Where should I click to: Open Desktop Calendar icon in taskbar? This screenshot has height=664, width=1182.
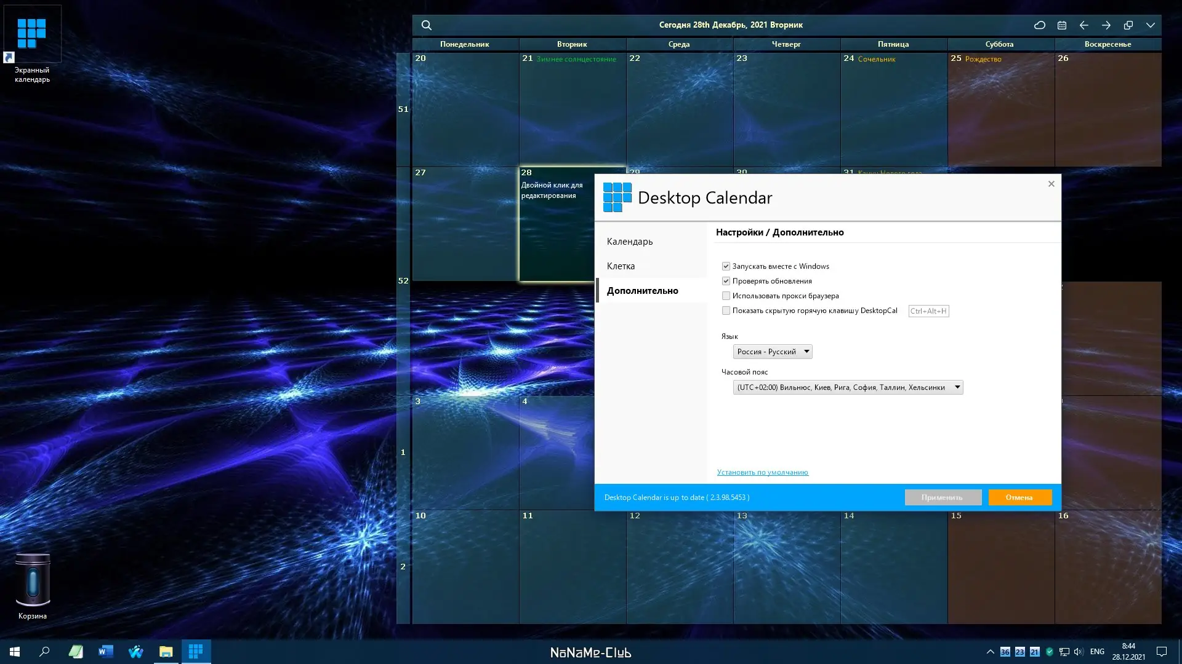tap(196, 651)
